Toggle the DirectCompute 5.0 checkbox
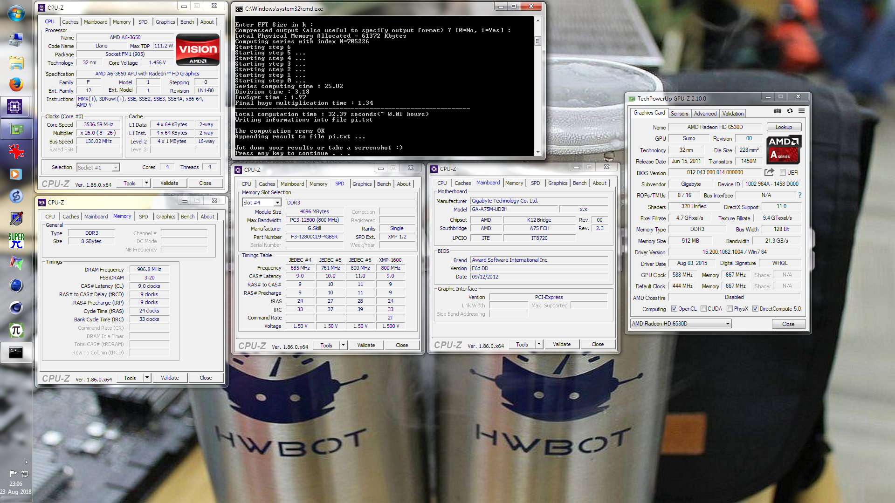Viewport: 895px width, 503px height. tap(755, 309)
